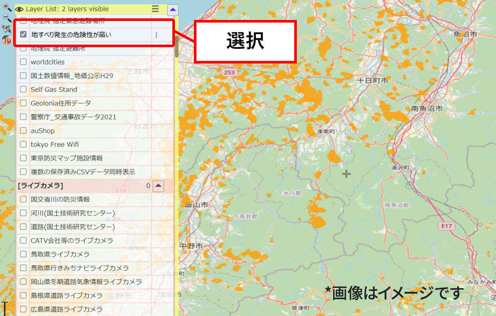Select the zoom in magnifier tool
This screenshot has width=496, height=316.
(x=7, y=7)
